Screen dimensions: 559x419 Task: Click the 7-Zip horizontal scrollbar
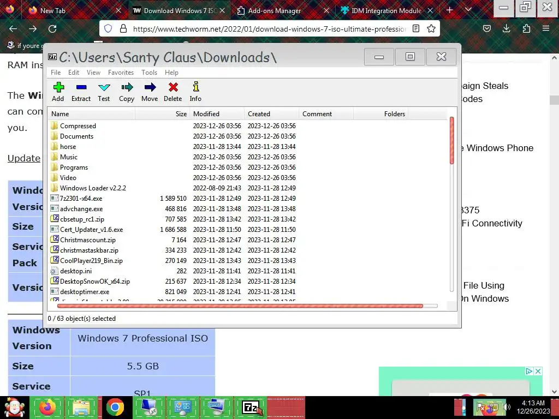pos(240,306)
